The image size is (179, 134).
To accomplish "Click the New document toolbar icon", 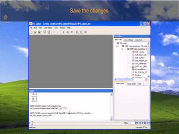I will 31,32.
